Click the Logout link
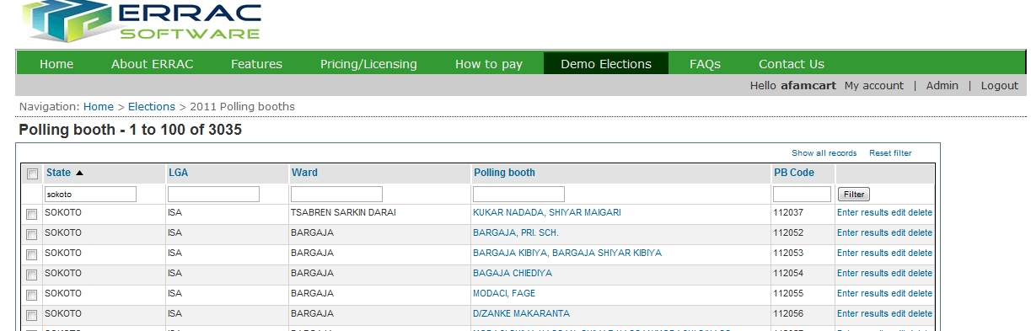This screenshot has height=331, width=1031. 999,85
